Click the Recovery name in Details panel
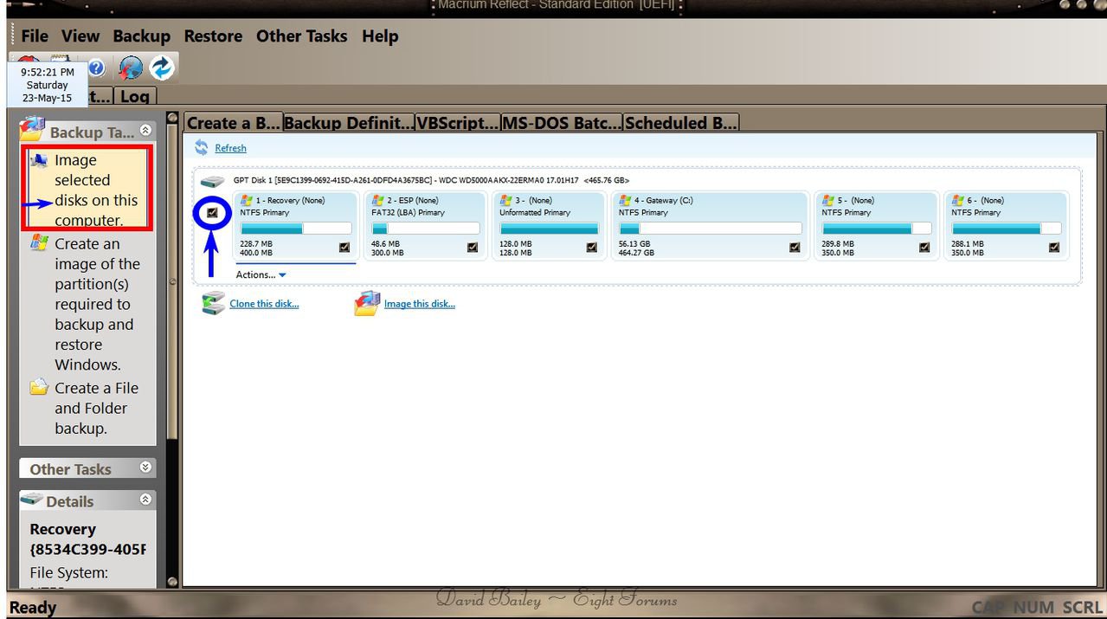1107x619 pixels. coord(62,529)
